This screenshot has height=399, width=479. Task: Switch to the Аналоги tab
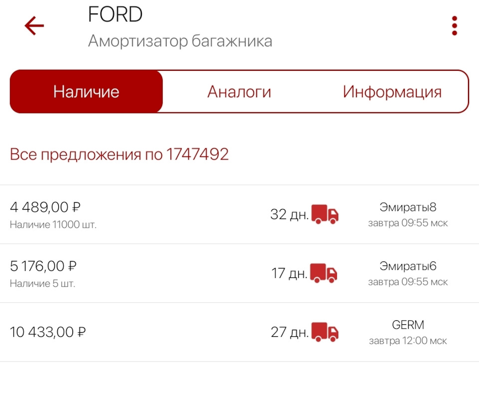pos(239,91)
